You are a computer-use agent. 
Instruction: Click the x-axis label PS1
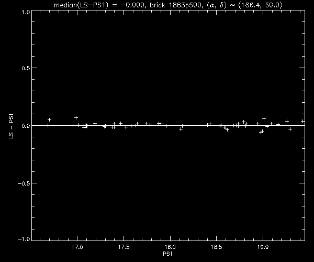pyautogui.click(x=167, y=254)
